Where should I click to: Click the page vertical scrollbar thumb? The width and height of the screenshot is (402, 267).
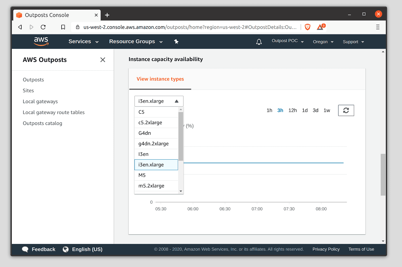pyautogui.click(x=383, y=175)
